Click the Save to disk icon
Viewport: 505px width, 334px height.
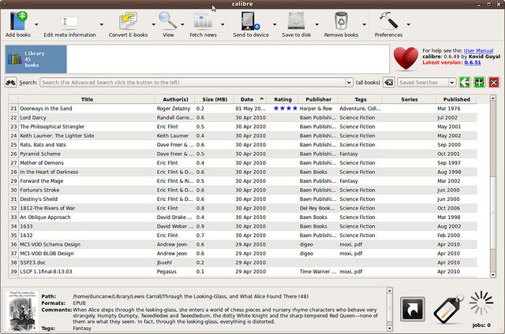click(x=296, y=21)
